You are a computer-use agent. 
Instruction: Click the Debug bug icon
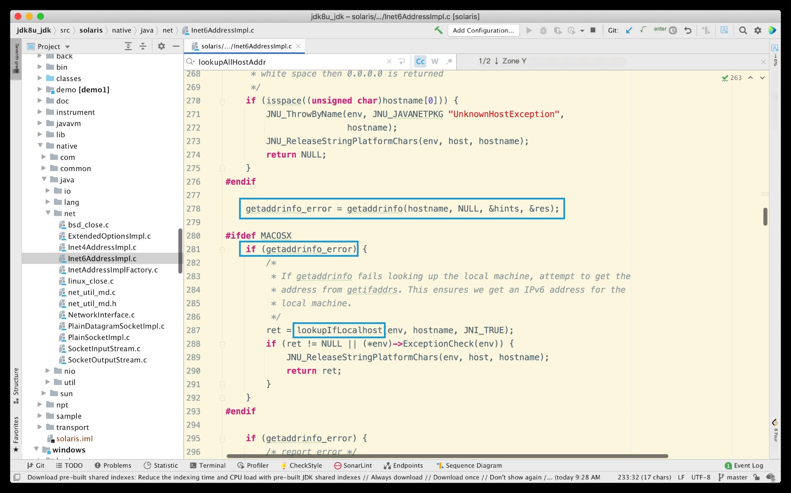pos(543,30)
